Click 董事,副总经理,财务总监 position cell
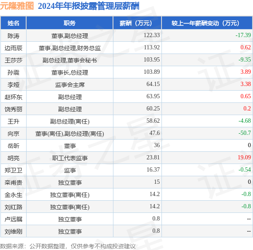The width and height of the screenshot is (253, 250). (70, 48)
